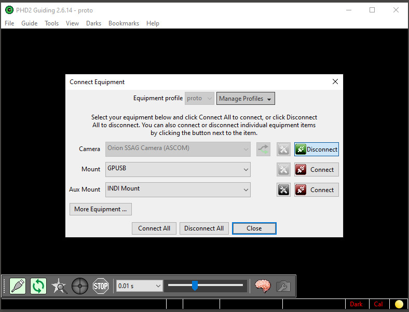
Task: Click the Mount row setup tools icon
Action: click(x=283, y=170)
